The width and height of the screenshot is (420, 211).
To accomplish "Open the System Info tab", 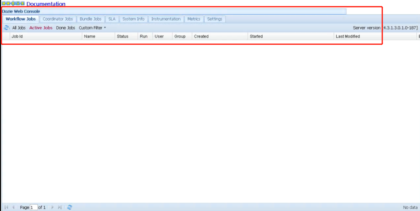I will pos(133,19).
